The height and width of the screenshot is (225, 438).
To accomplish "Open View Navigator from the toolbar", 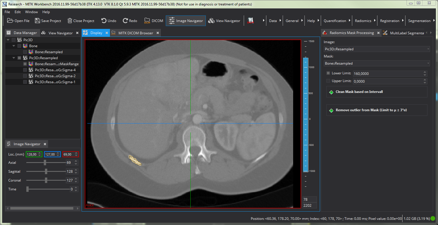I will click(x=224, y=21).
